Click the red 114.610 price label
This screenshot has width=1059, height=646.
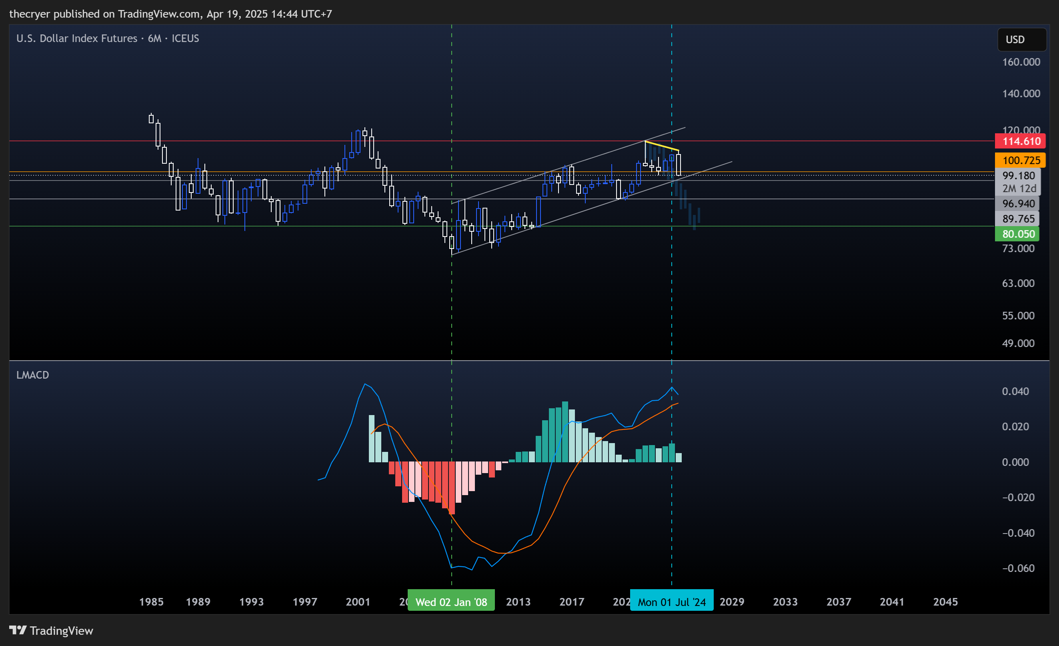coord(1020,141)
